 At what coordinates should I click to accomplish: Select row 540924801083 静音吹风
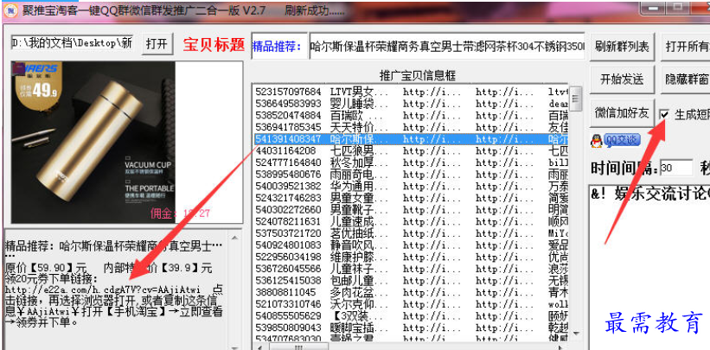(410, 245)
